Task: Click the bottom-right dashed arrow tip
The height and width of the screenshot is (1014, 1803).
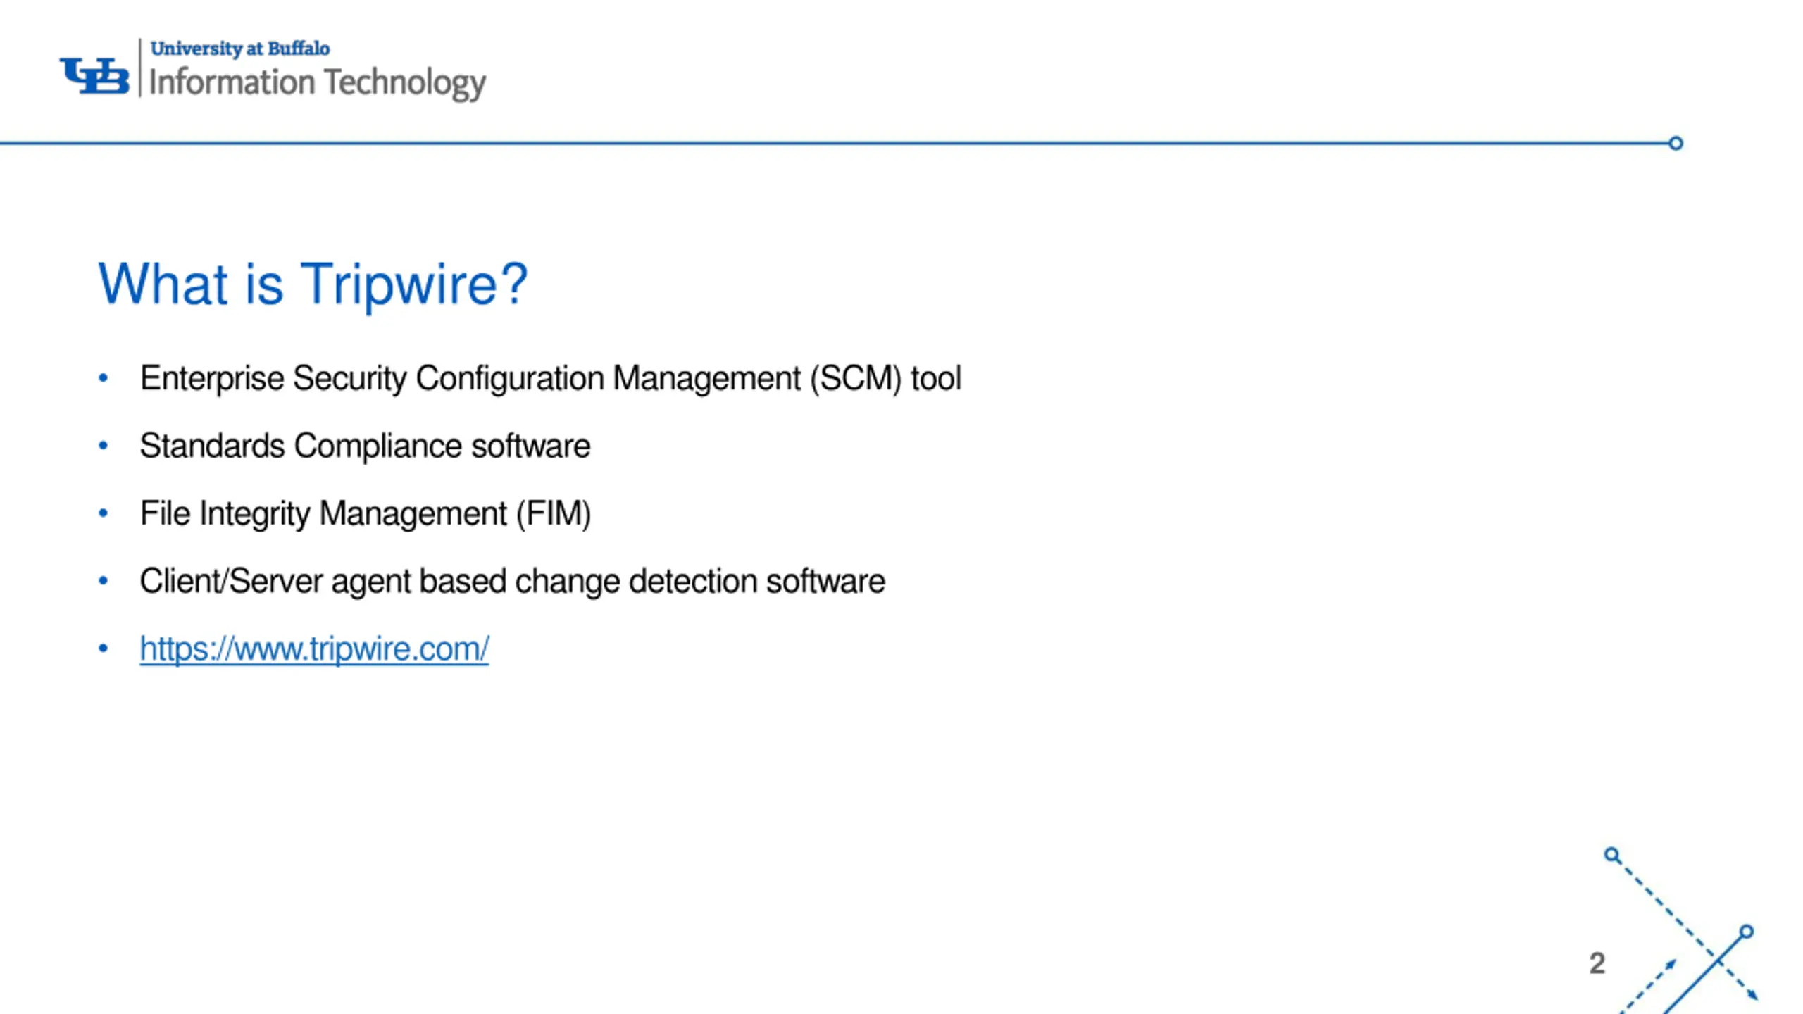Action: click(x=1752, y=994)
